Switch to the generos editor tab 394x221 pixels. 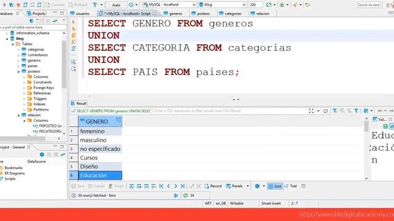[173, 14]
